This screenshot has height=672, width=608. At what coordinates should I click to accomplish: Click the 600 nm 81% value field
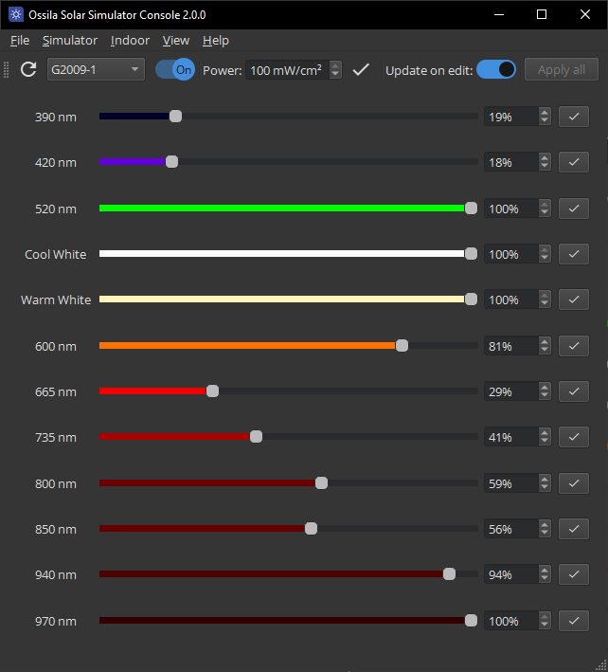pyautogui.click(x=511, y=346)
